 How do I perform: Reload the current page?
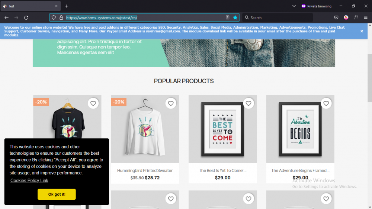26,17
